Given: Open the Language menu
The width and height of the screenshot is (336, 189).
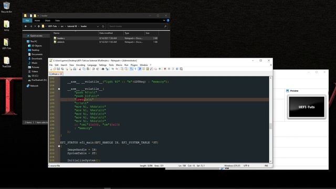Looking at the screenshot, I should (x=92, y=65).
